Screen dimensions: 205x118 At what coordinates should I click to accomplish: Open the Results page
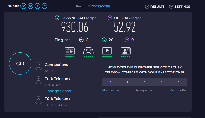(x=155, y=7)
